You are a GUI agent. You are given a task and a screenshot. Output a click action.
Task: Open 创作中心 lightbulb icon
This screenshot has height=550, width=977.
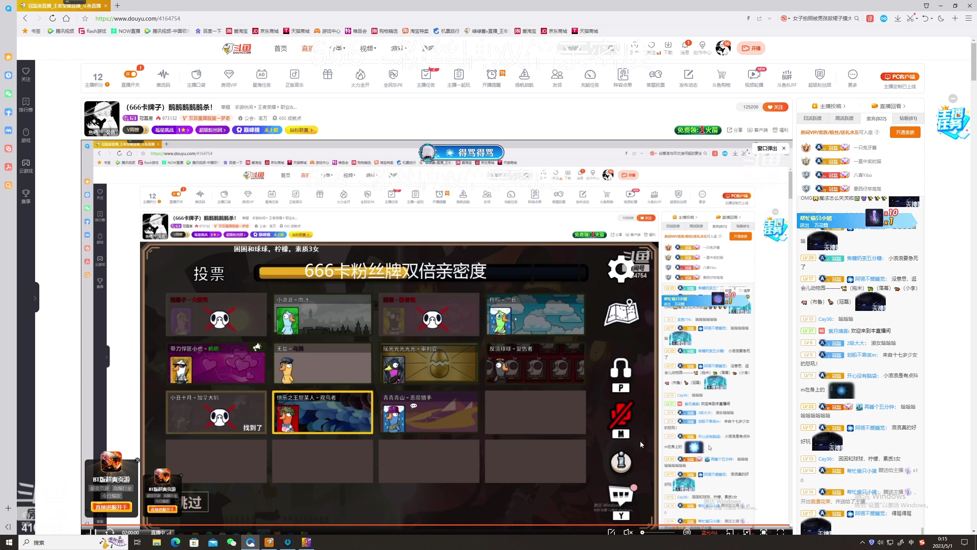(x=702, y=45)
